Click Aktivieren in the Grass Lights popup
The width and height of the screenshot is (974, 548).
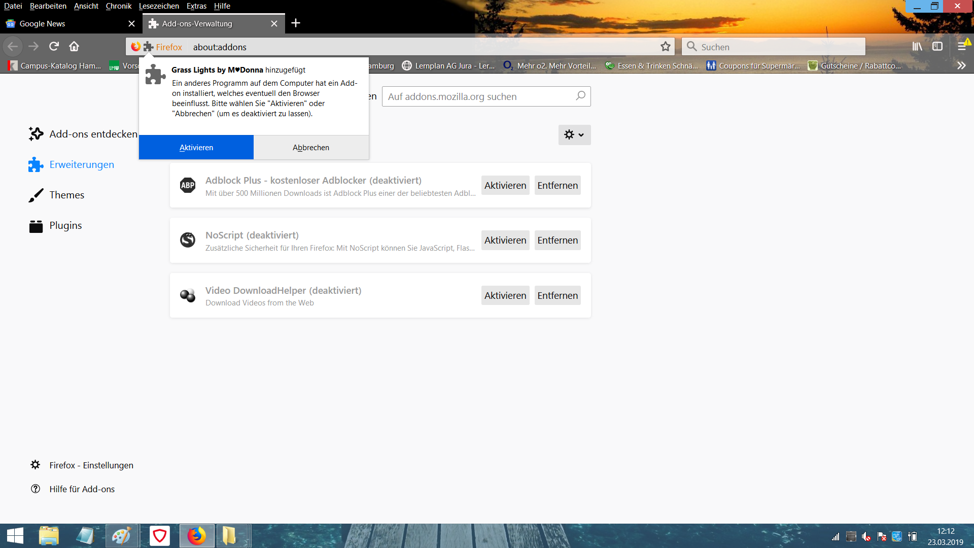pos(196,148)
